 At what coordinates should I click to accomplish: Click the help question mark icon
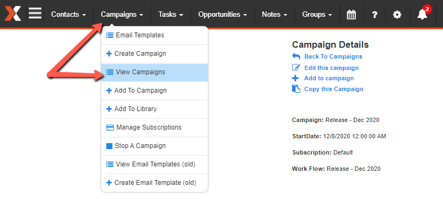pos(374,15)
